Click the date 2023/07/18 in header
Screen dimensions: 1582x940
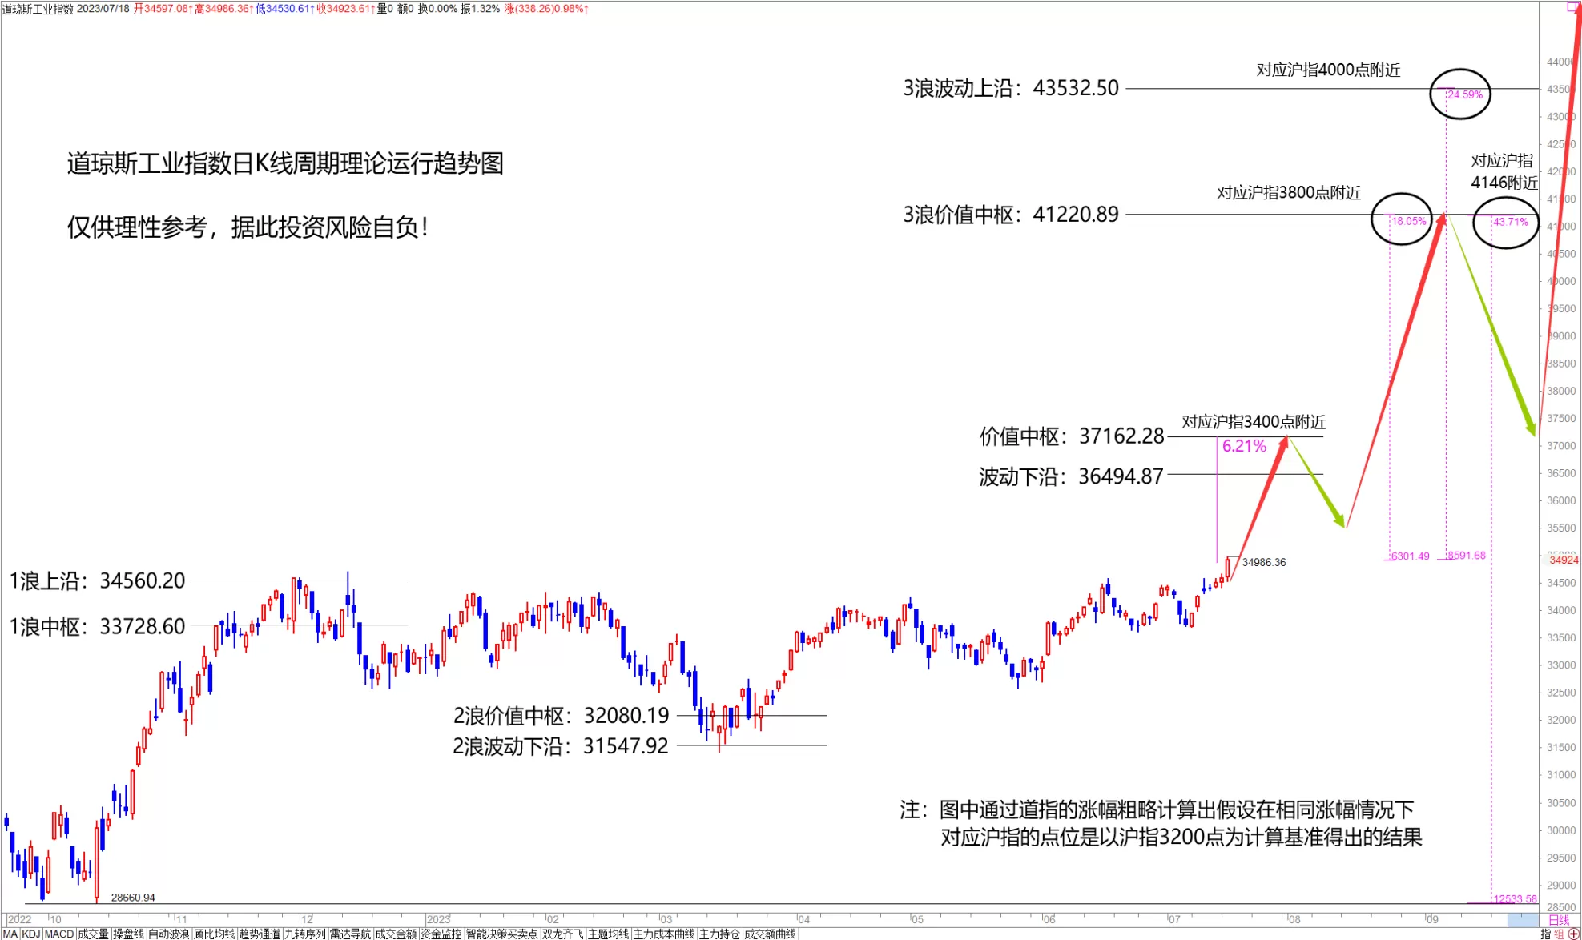[103, 9]
